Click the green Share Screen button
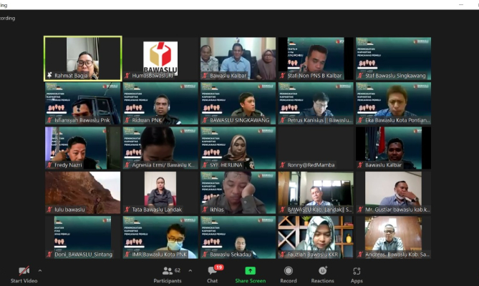Viewport: 479px width, 286px height. (x=250, y=274)
